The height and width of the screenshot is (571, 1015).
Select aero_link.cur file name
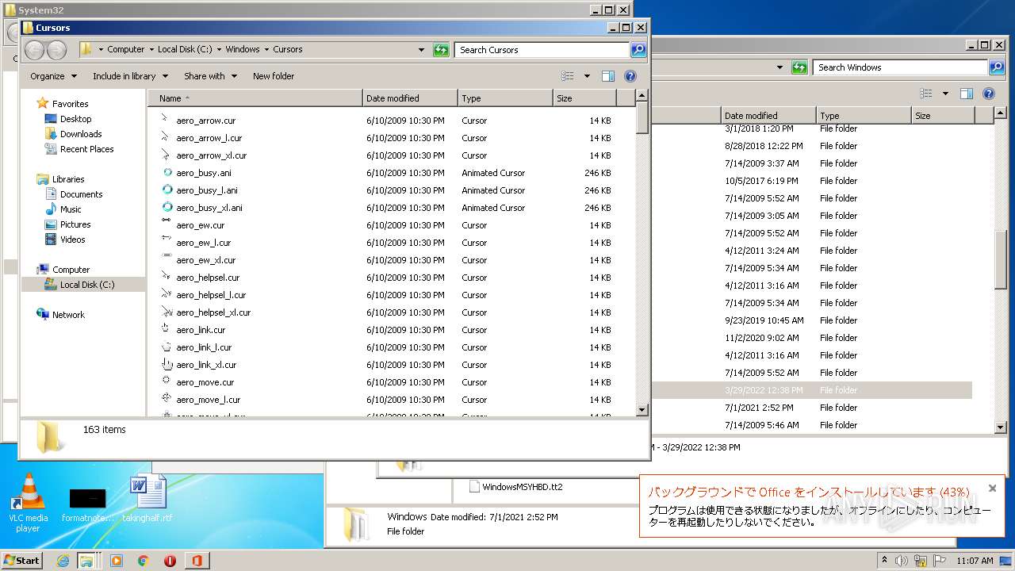click(x=201, y=330)
